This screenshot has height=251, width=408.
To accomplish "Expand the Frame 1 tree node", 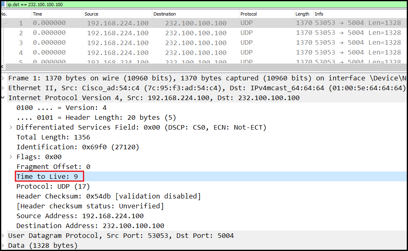I will point(3,78).
